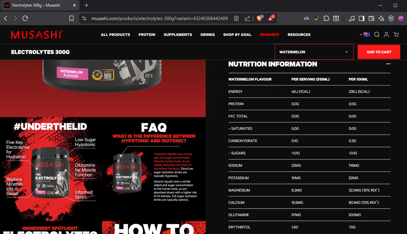Click the FAQ hypotonic vs isotonic image
The height and width of the screenshot is (234, 407).
click(x=154, y=169)
